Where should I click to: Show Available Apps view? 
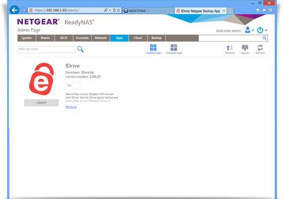[x=174, y=49]
